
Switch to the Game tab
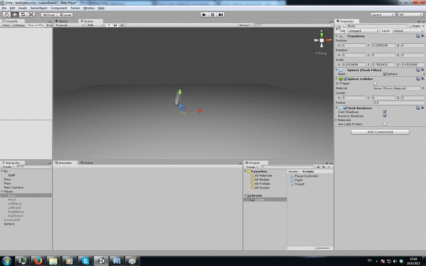tap(63, 21)
